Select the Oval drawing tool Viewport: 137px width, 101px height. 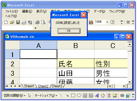tap(79, 95)
